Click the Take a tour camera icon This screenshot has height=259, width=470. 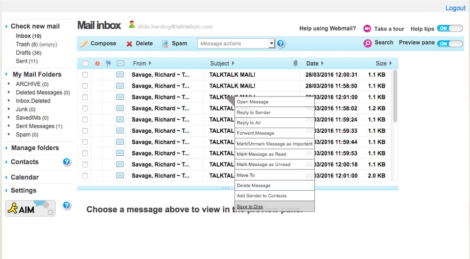tap(367, 29)
